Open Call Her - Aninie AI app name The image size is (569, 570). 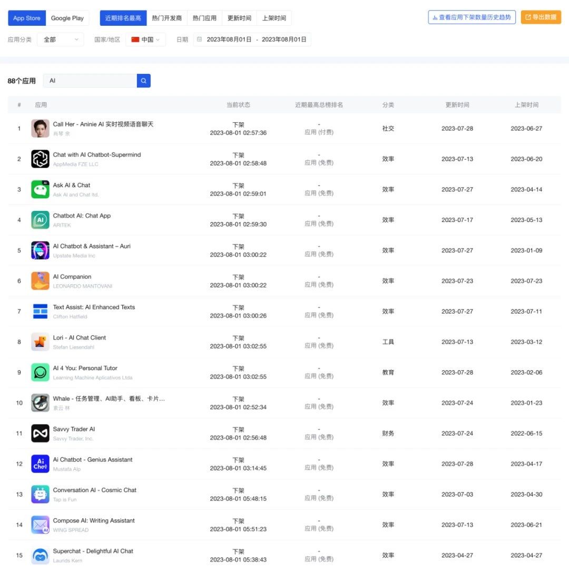103,124
